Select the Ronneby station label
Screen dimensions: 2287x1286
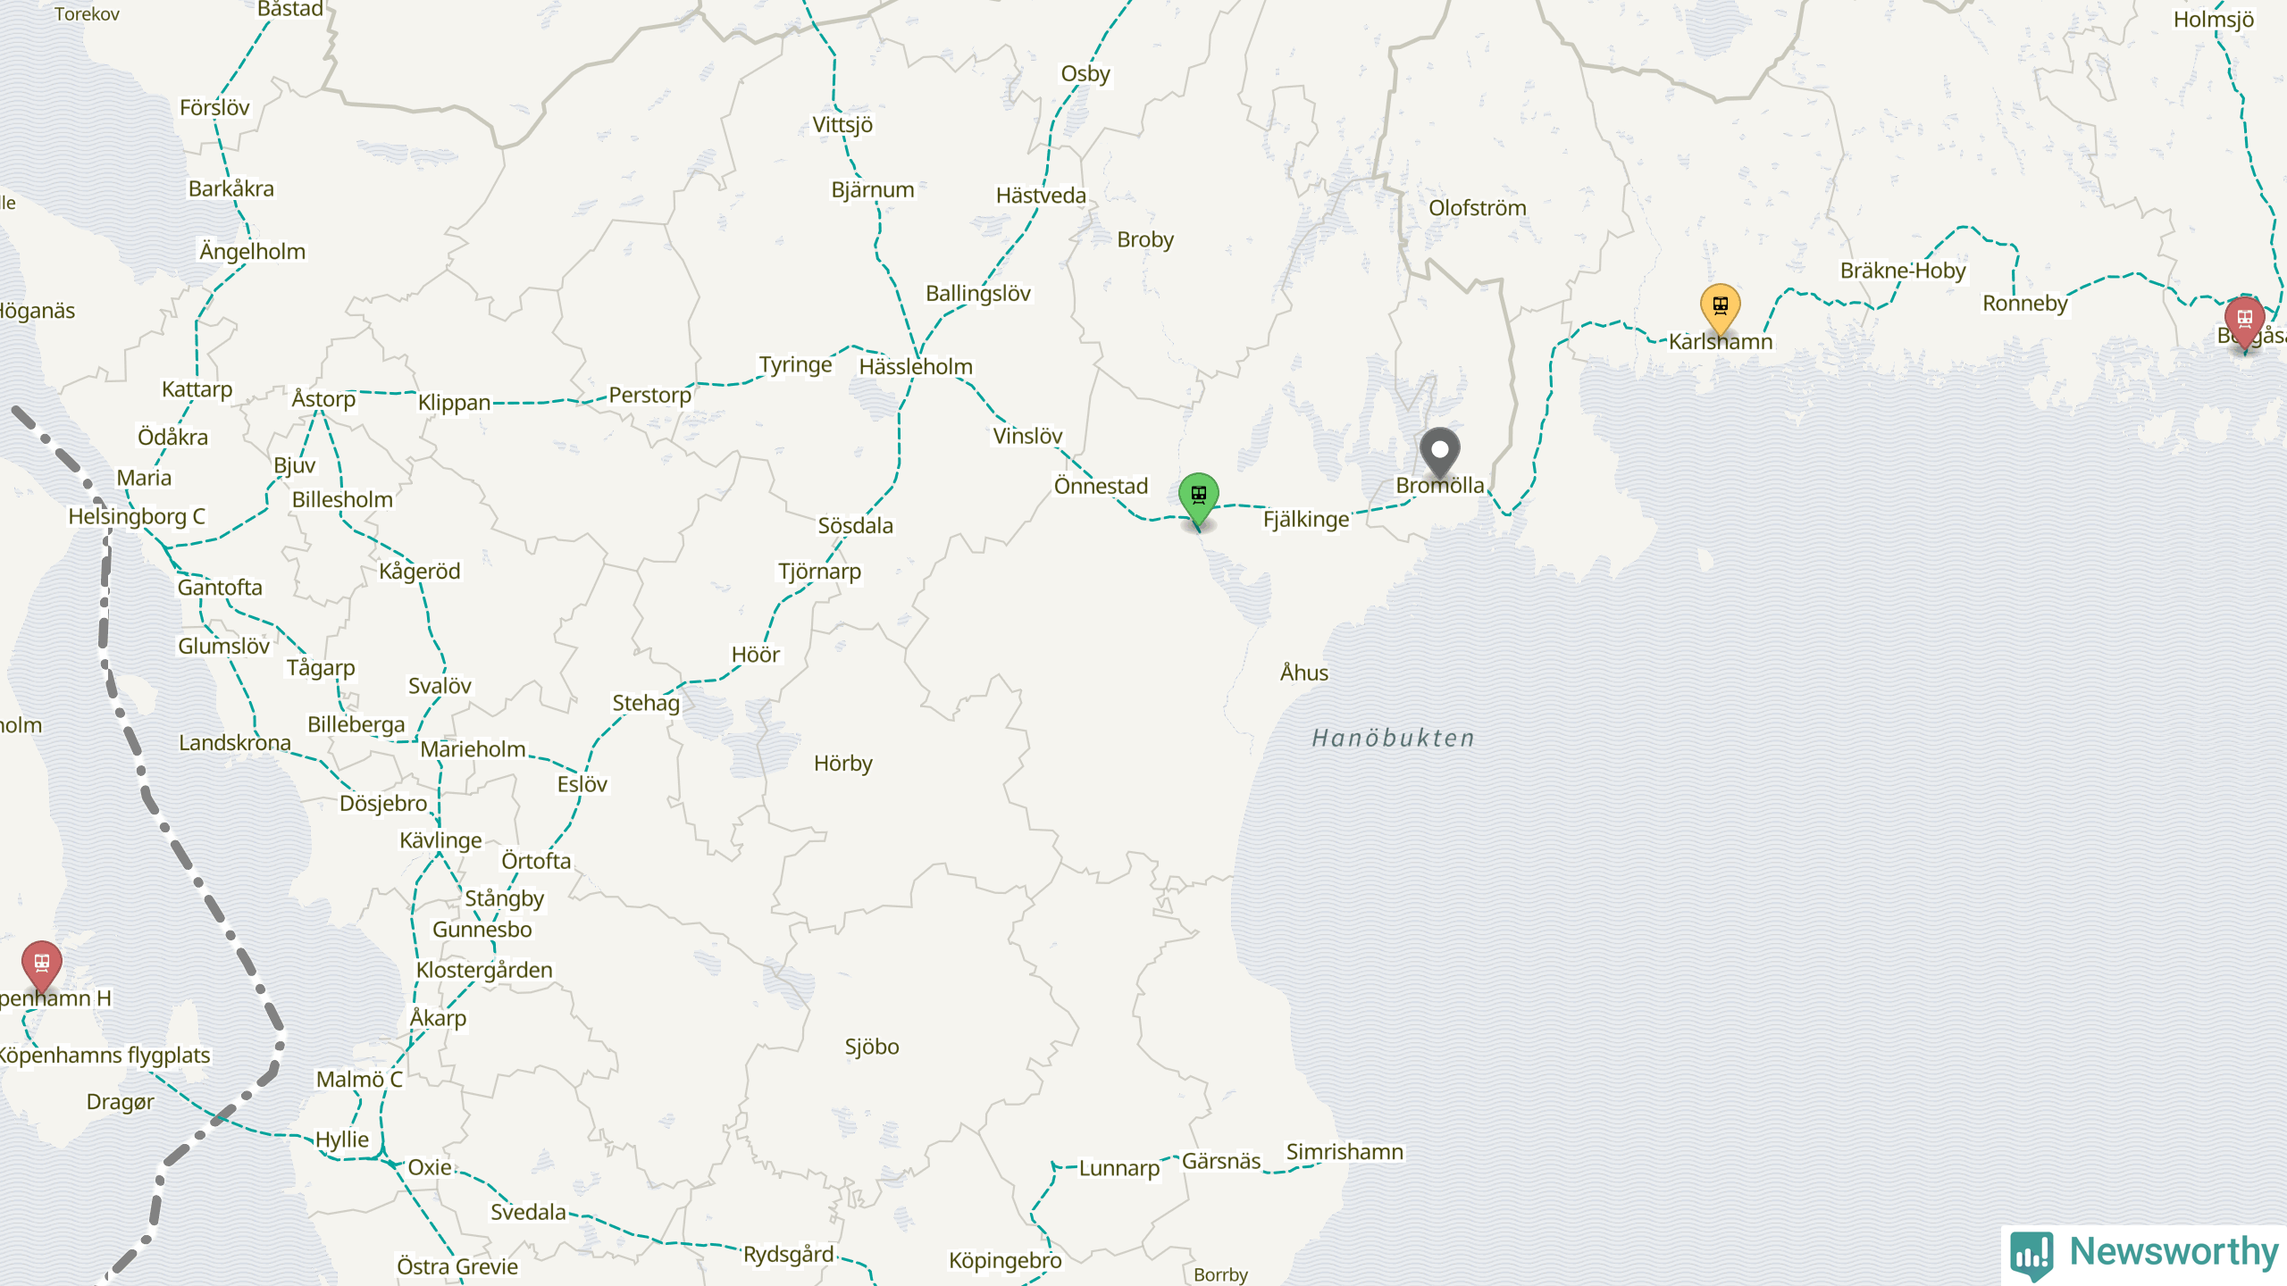2025,303
